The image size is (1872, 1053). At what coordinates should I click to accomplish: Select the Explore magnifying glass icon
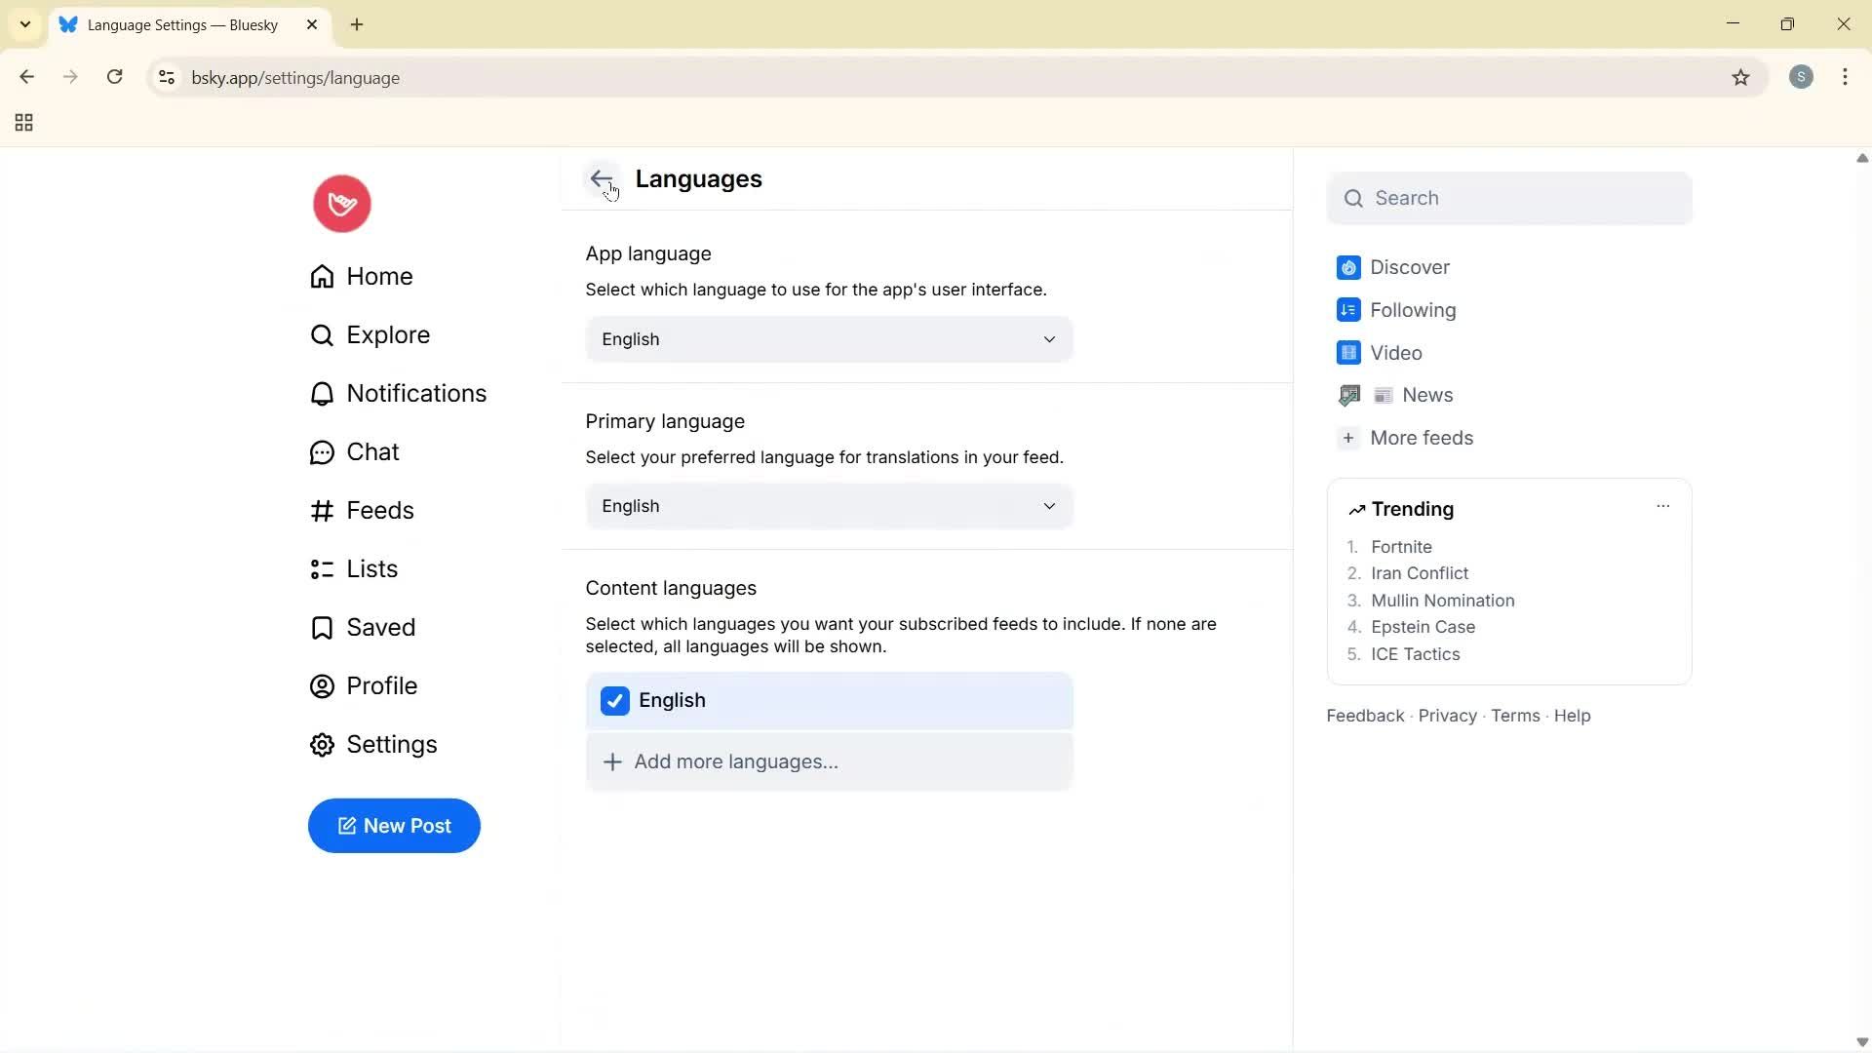tap(322, 334)
